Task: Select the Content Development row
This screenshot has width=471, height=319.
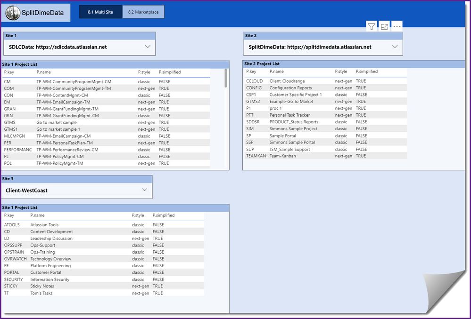Action: [103, 232]
